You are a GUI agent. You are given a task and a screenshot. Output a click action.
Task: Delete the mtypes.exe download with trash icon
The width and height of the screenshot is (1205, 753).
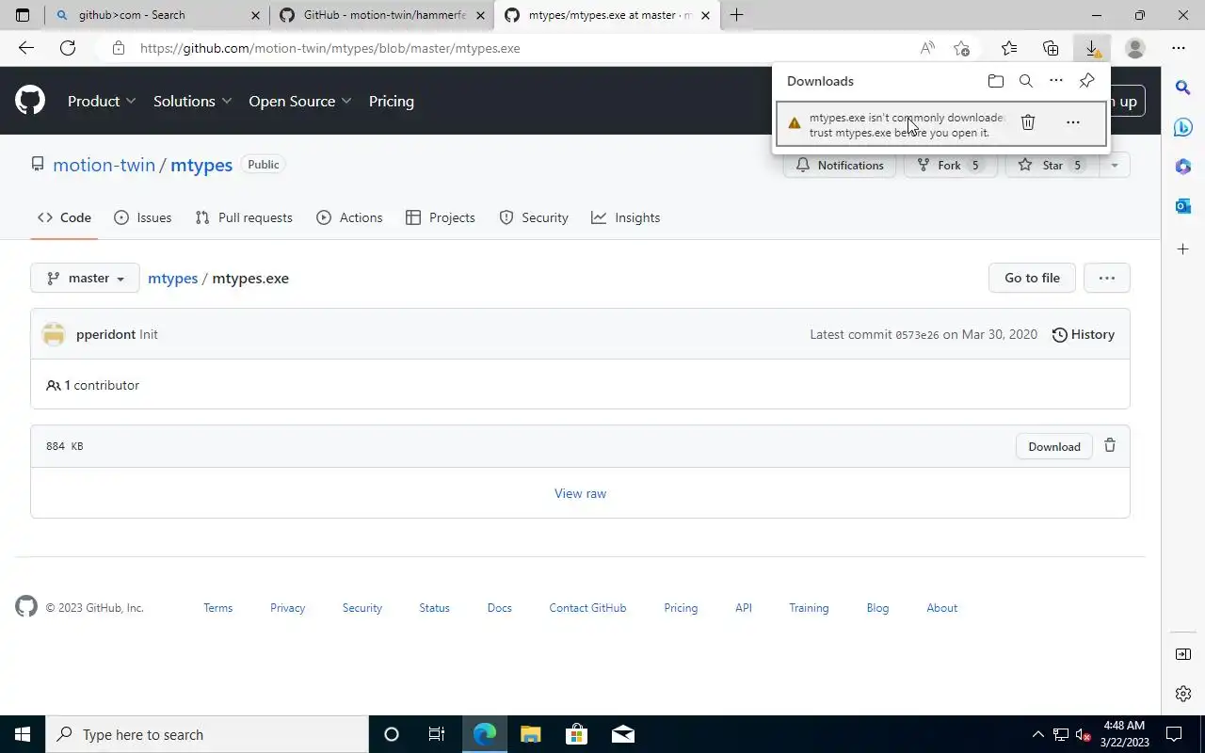coord(1028,122)
